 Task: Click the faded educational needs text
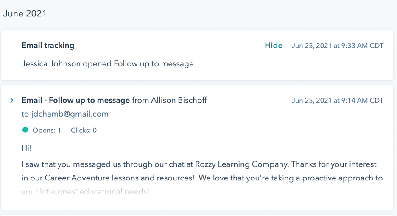85,191
